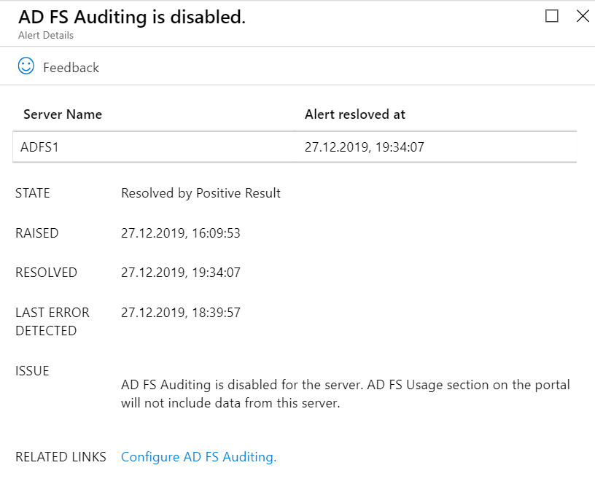Click the Server Name column header
Image resolution: width=595 pixels, height=500 pixels.
tap(63, 114)
